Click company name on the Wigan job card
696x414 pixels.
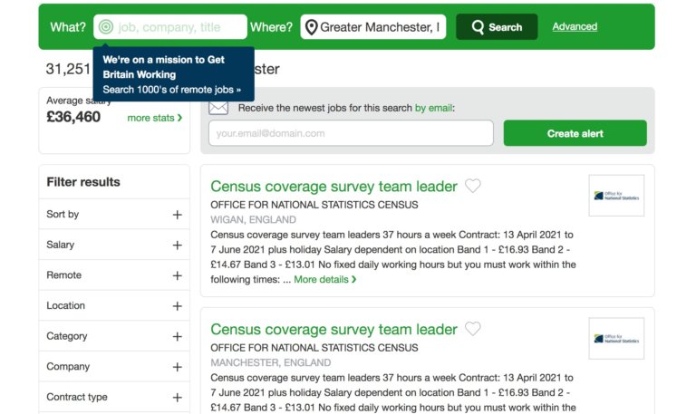click(314, 205)
